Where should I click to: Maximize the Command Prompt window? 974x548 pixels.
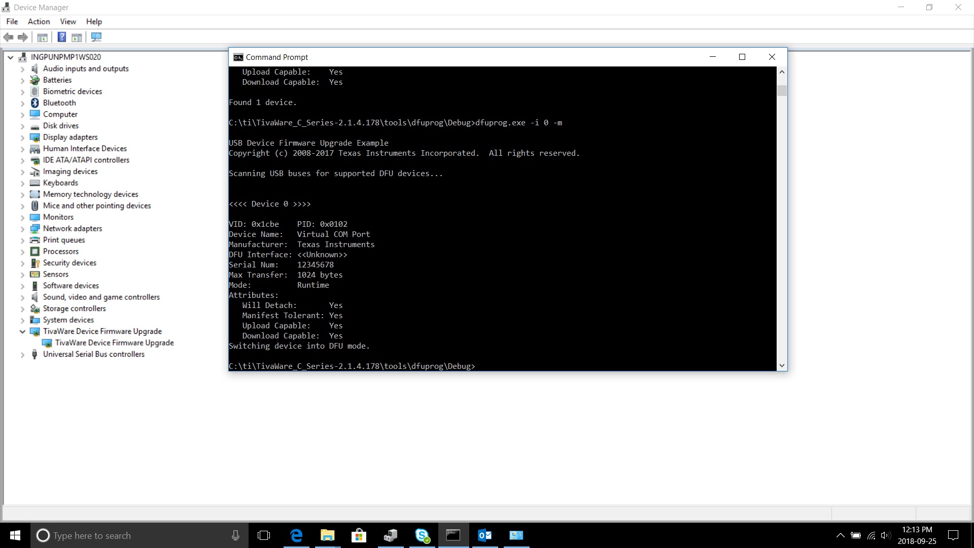click(x=742, y=57)
